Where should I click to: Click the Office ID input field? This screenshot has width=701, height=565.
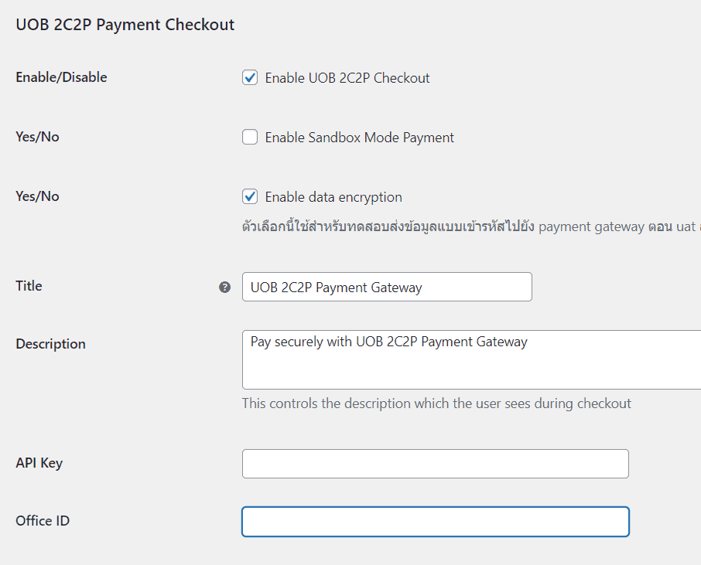click(435, 522)
